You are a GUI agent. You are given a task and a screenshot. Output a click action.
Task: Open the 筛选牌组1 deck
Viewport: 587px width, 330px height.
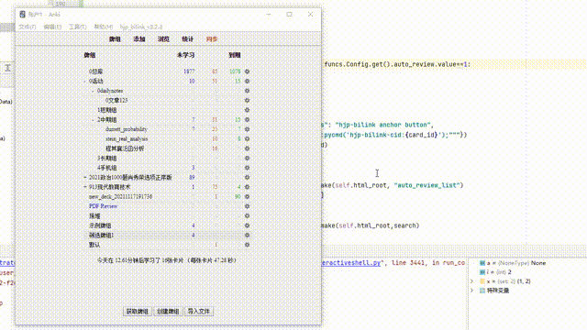click(101, 236)
